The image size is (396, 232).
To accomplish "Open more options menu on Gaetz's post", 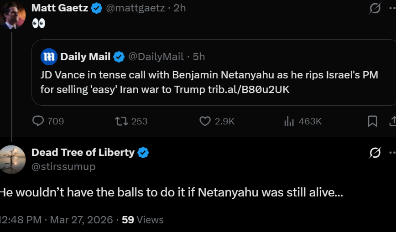I will click(392, 8).
